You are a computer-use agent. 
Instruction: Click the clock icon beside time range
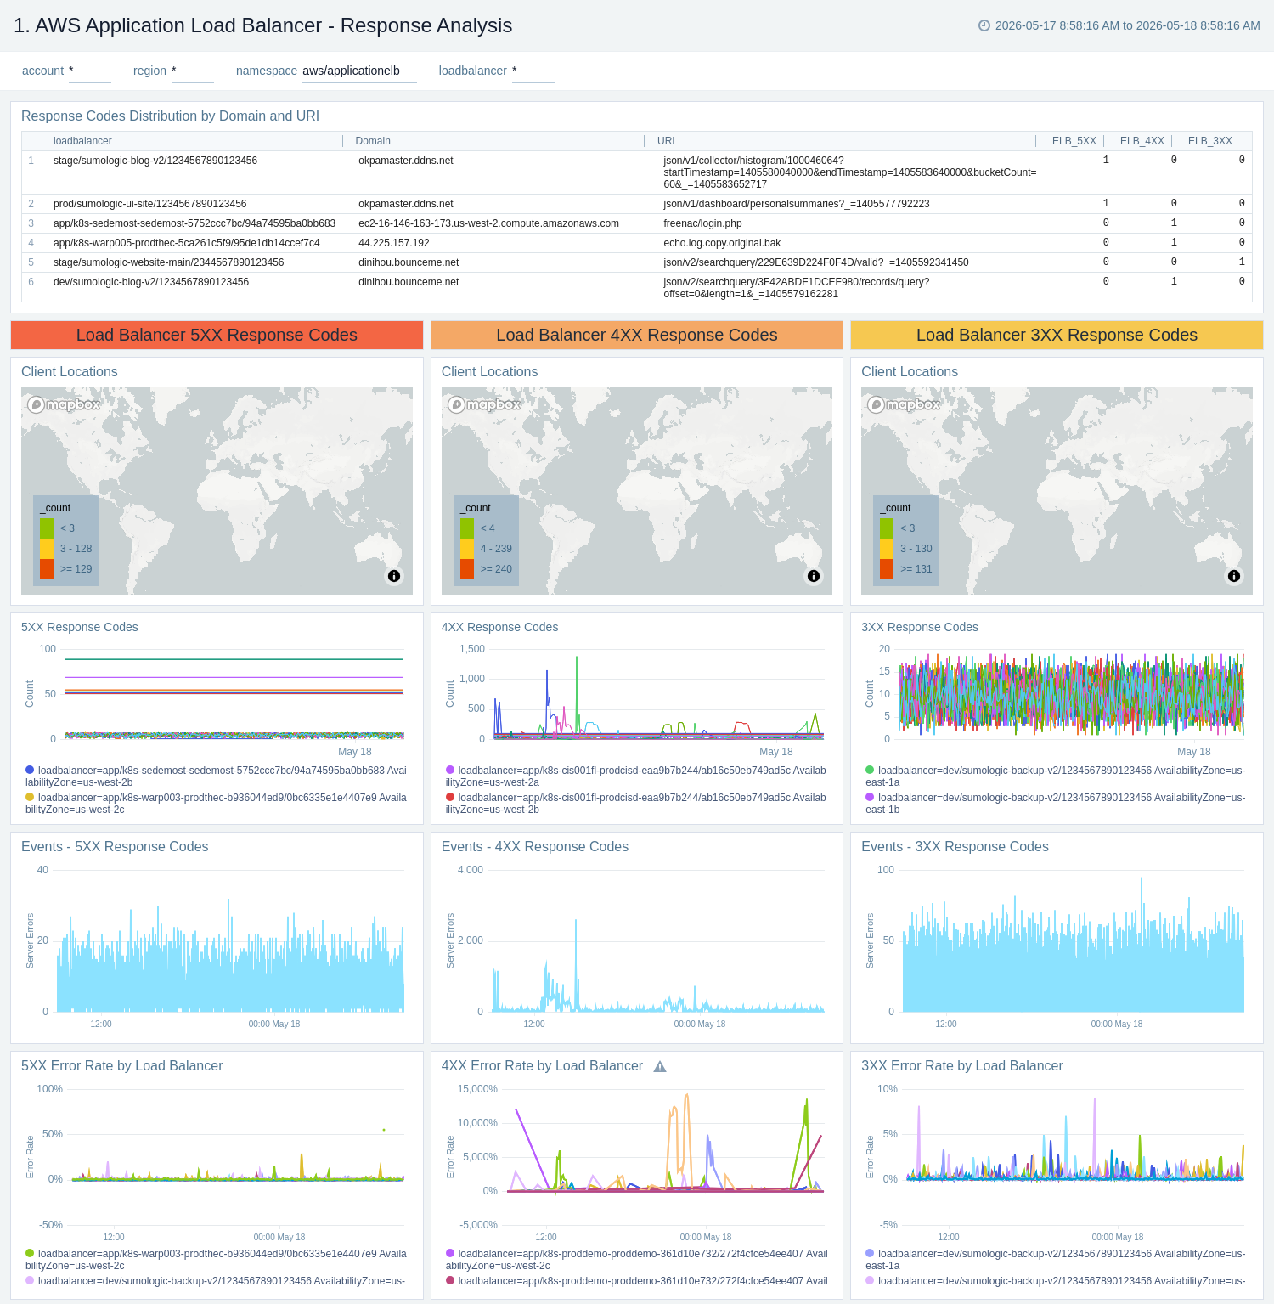[x=984, y=25]
